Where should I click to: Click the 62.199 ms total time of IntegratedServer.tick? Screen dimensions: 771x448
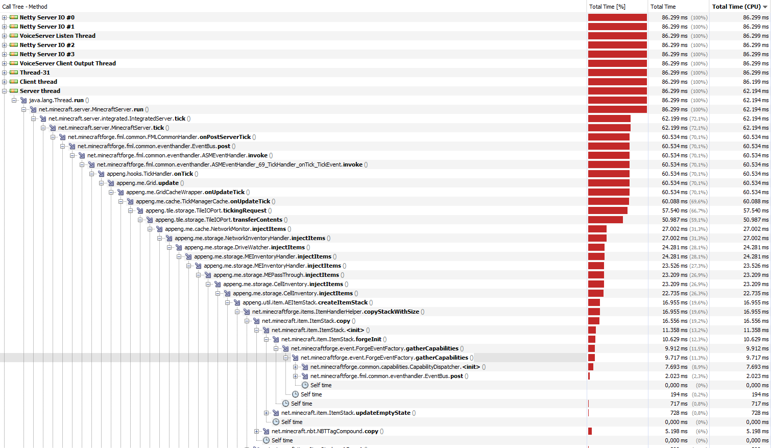pos(674,119)
